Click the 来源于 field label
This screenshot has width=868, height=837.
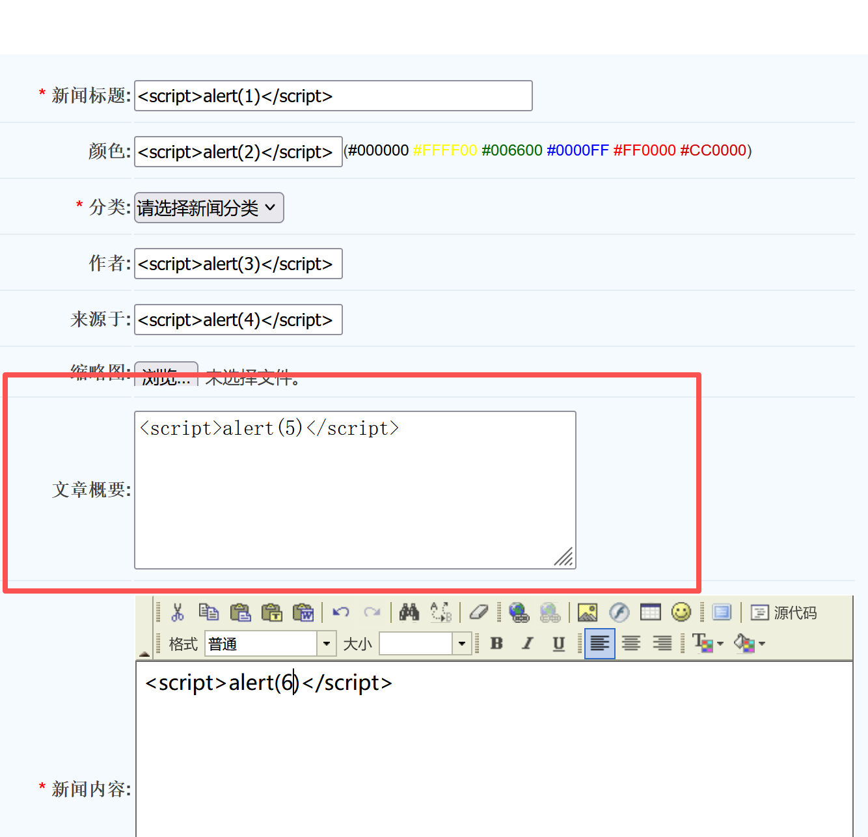pos(101,320)
